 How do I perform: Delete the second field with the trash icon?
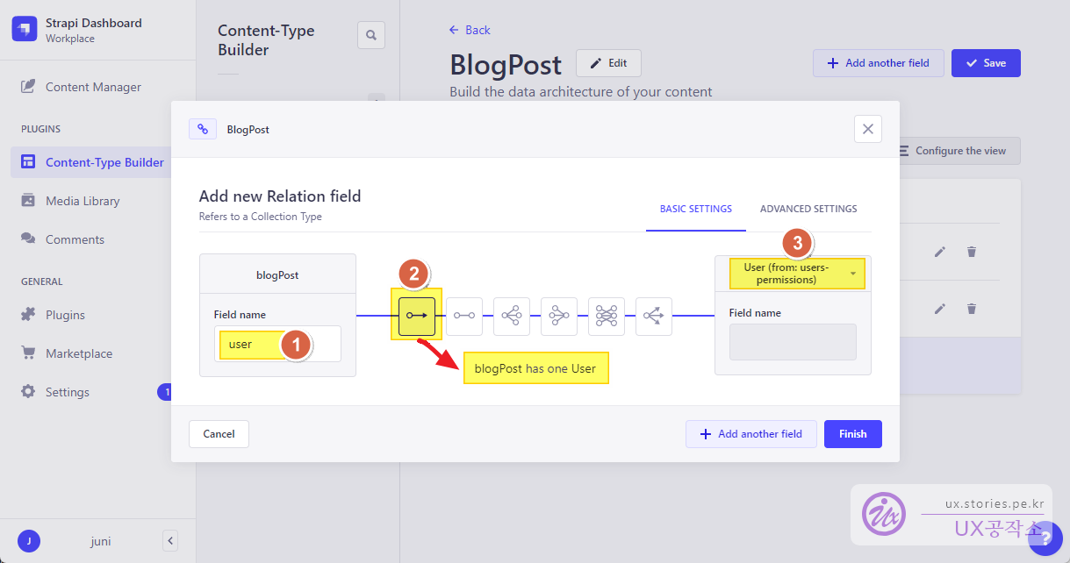click(x=972, y=309)
